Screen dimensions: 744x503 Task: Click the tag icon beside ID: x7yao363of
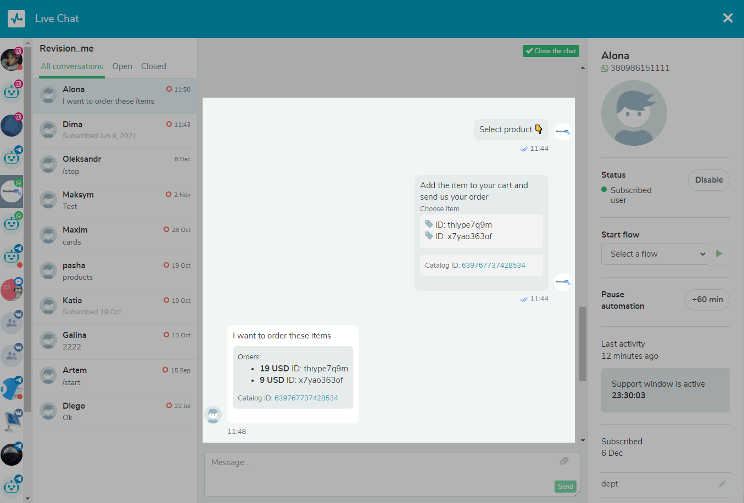tap(429, 235)
